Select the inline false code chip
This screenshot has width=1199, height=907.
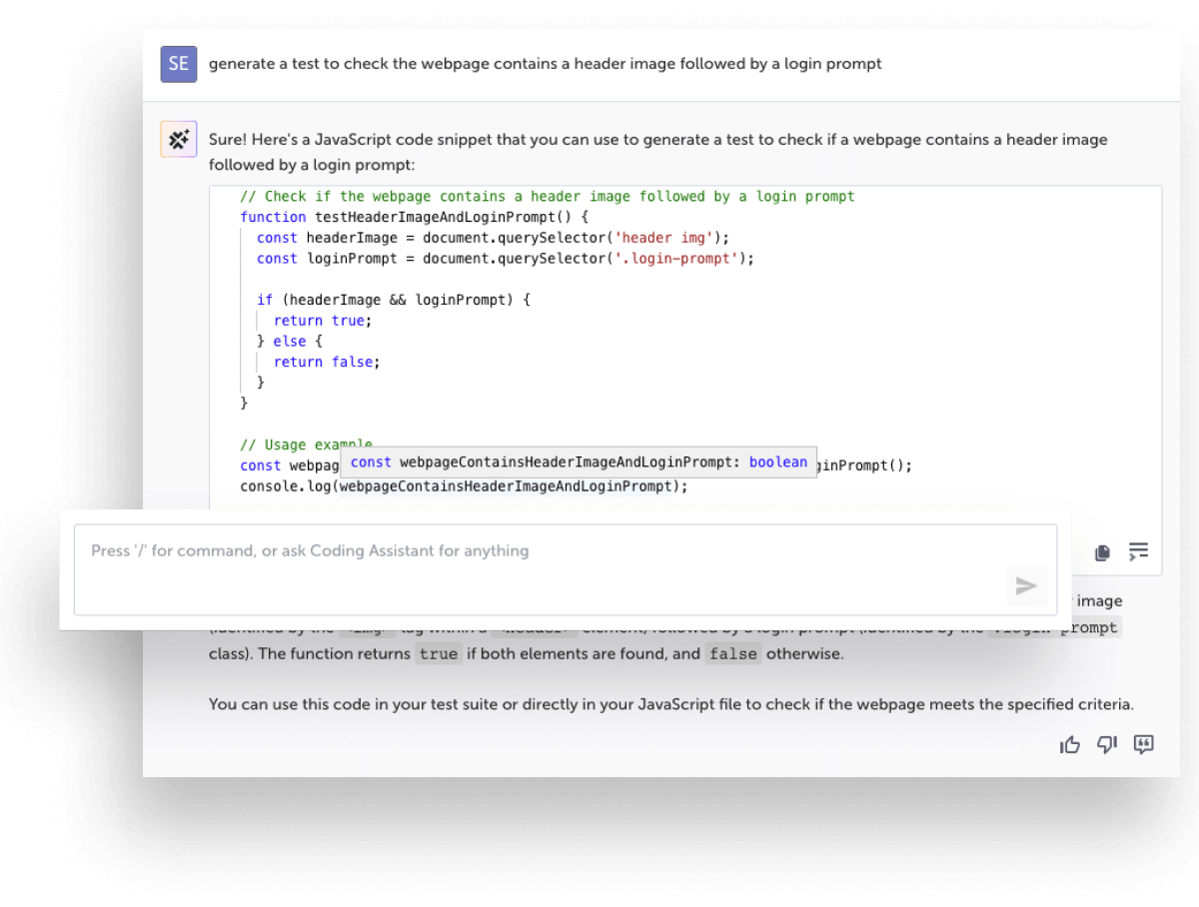tap(732, 653)
